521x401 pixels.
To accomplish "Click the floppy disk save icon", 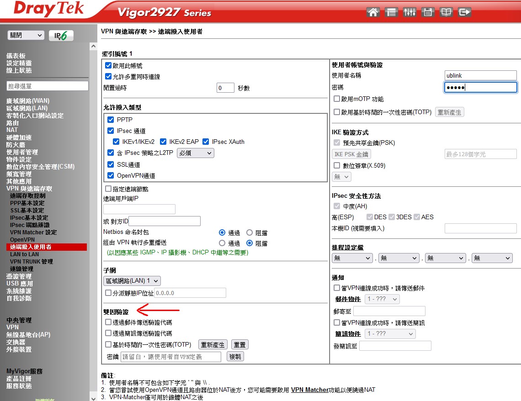I will point(428,12).
